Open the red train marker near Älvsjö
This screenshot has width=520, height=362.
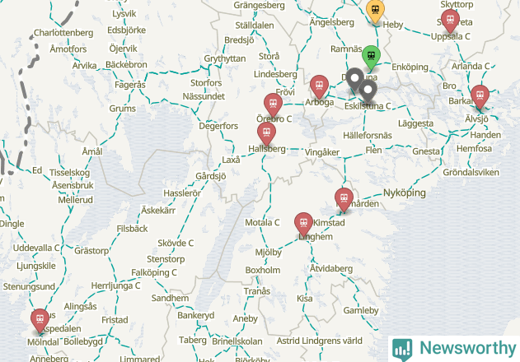(480, 95)
